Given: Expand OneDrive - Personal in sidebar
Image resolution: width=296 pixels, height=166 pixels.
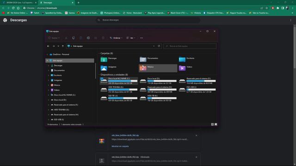Looking at the screenshot, I should tap(47, 54).
